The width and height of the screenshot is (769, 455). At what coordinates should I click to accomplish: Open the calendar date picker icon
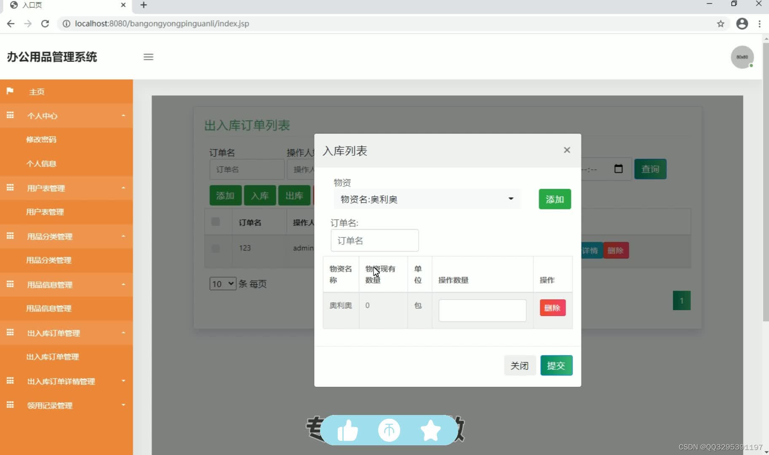[x=618, y=169]
